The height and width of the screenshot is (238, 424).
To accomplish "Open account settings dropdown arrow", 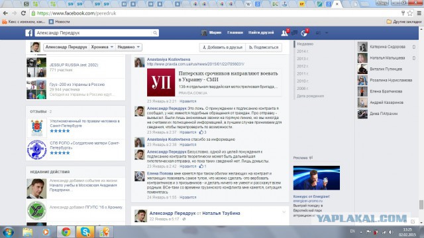I will pyautogui.click(x=327, y=33).
